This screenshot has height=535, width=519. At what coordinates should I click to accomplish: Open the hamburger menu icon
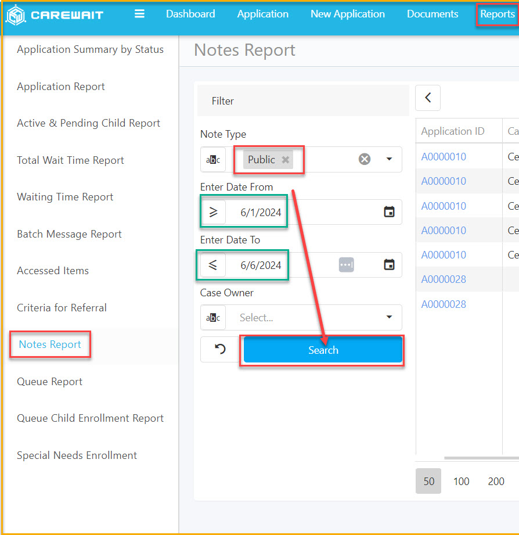point(139,13)
